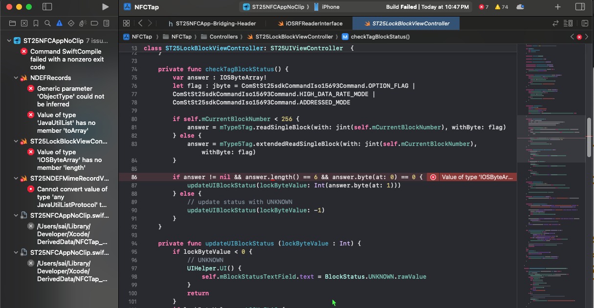594x308 pixels.
Task: Run the app with the play button
Action: tap(105, 7)
